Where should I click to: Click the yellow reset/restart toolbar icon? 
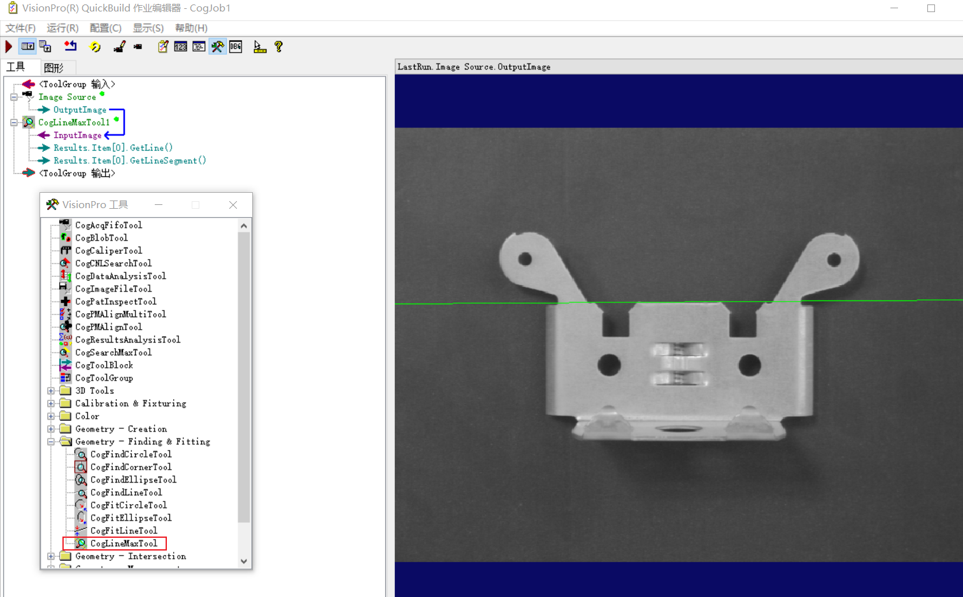(x=95, y=46)
